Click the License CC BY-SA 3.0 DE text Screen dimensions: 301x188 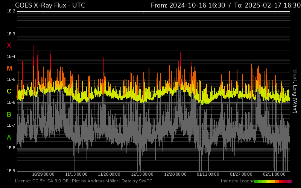click(42, 181)
